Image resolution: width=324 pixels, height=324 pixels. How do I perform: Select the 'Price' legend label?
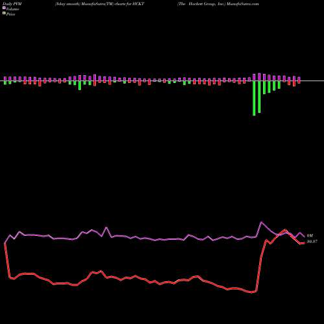coord(10,14)
